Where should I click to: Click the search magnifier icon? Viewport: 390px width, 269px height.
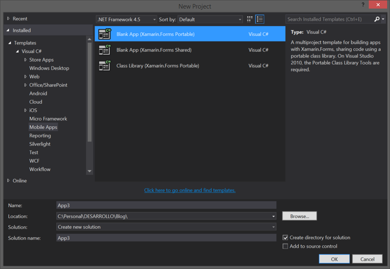(377, 19)
